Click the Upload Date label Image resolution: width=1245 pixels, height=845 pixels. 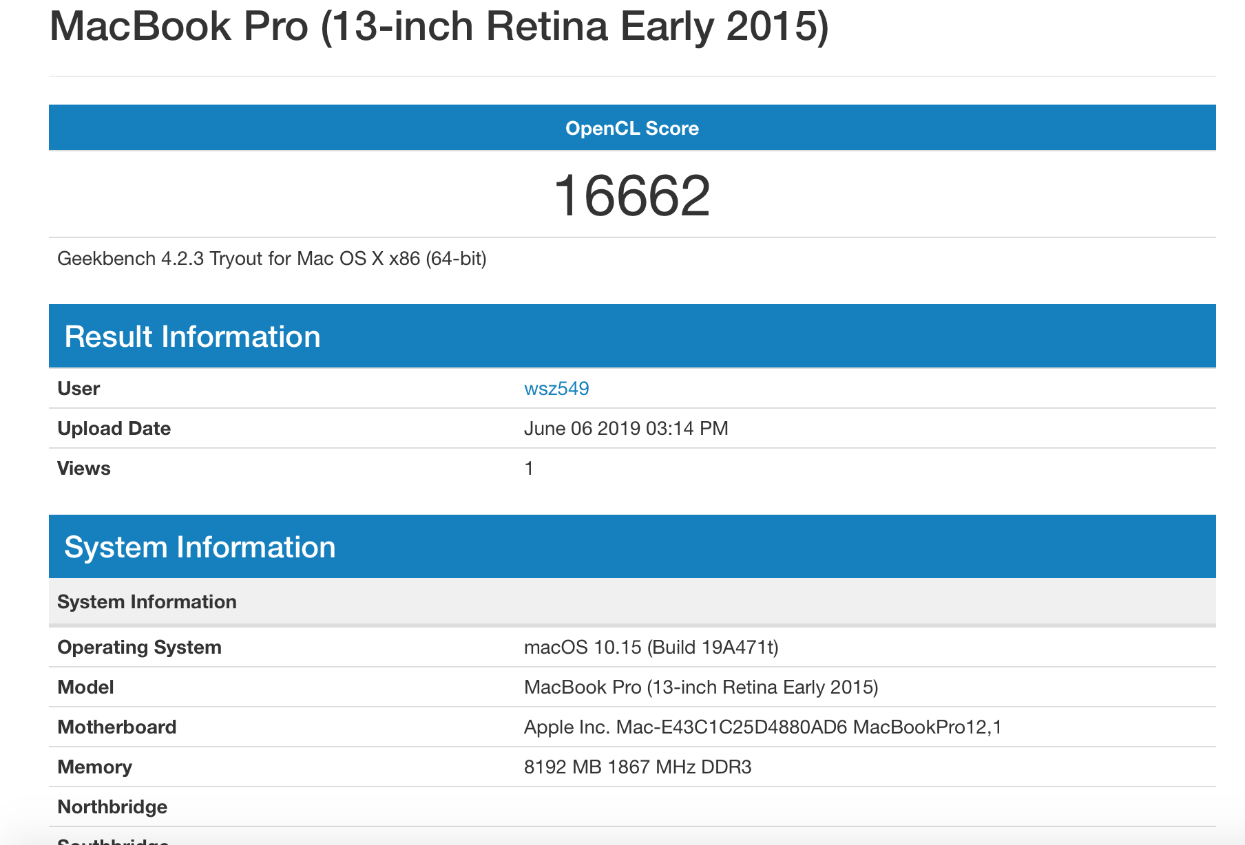(x=114, y=429)
